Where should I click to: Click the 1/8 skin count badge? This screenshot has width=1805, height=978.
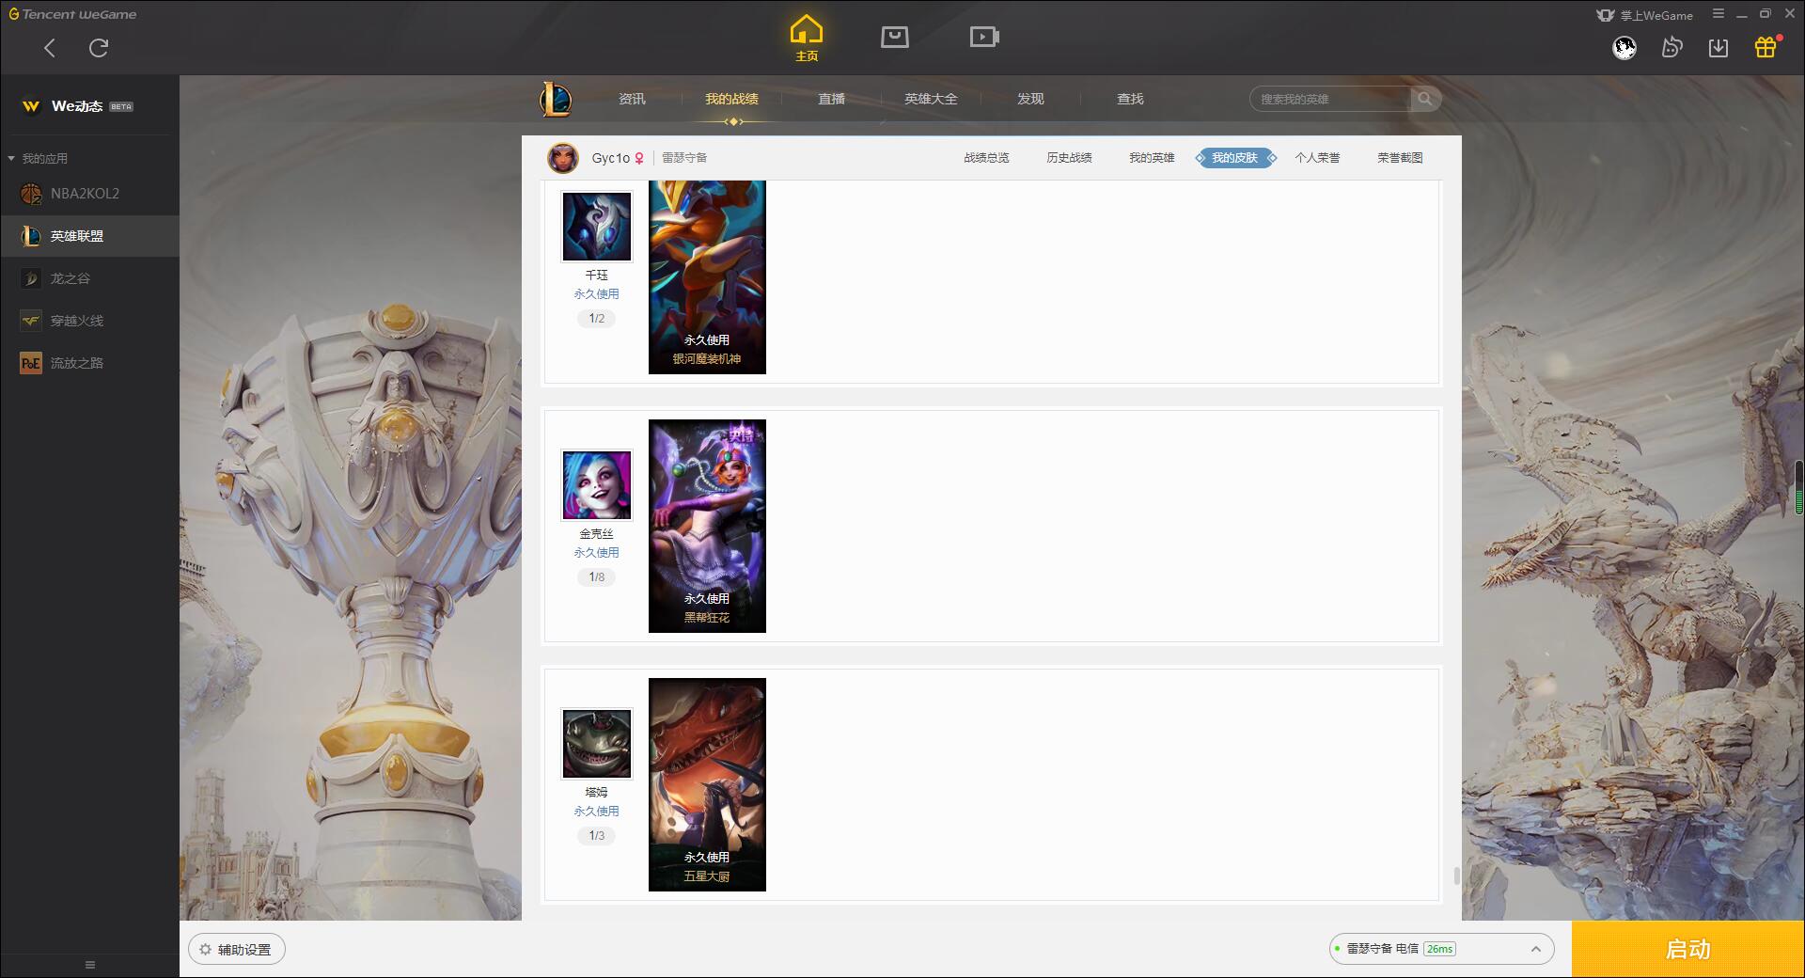coord(597,577)
